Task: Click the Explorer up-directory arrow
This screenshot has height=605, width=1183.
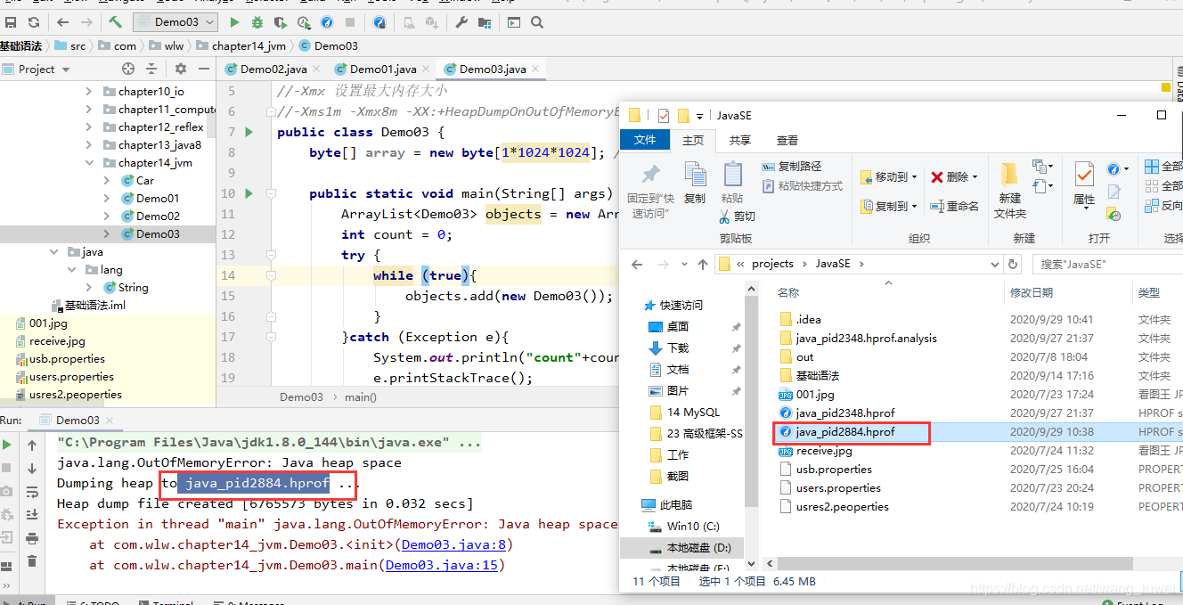Action: coord(703,264)
